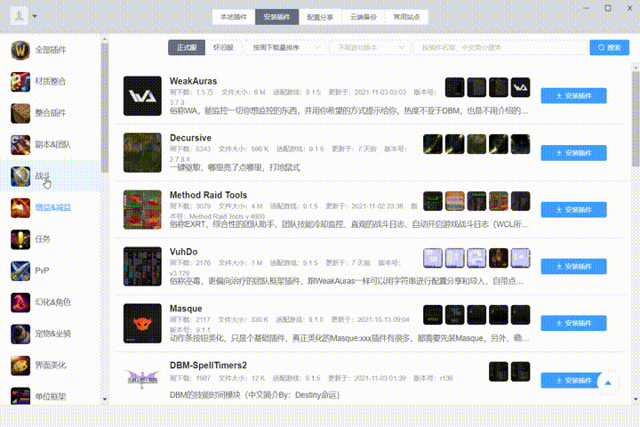This screenshot has width=640, height=427.
Task: Select the 任务 exclamation icon
Action: click(x=20, y=239)
